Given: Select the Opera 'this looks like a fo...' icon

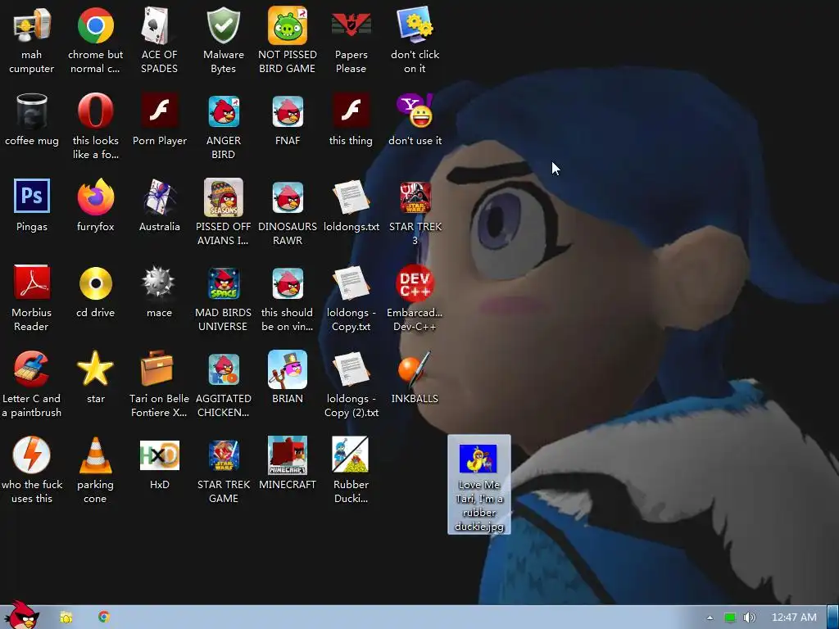Looking at the screenshot, I should [95, 111].
